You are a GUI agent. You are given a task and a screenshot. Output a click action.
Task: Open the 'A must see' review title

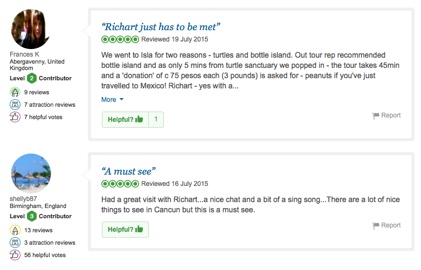click(128, 171)
